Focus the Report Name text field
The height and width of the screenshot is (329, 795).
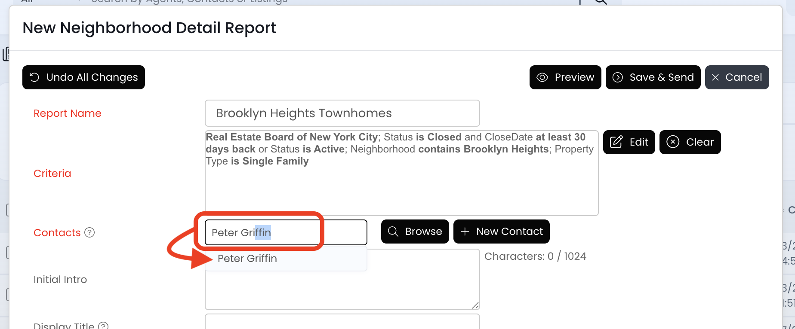pos(342,113)
